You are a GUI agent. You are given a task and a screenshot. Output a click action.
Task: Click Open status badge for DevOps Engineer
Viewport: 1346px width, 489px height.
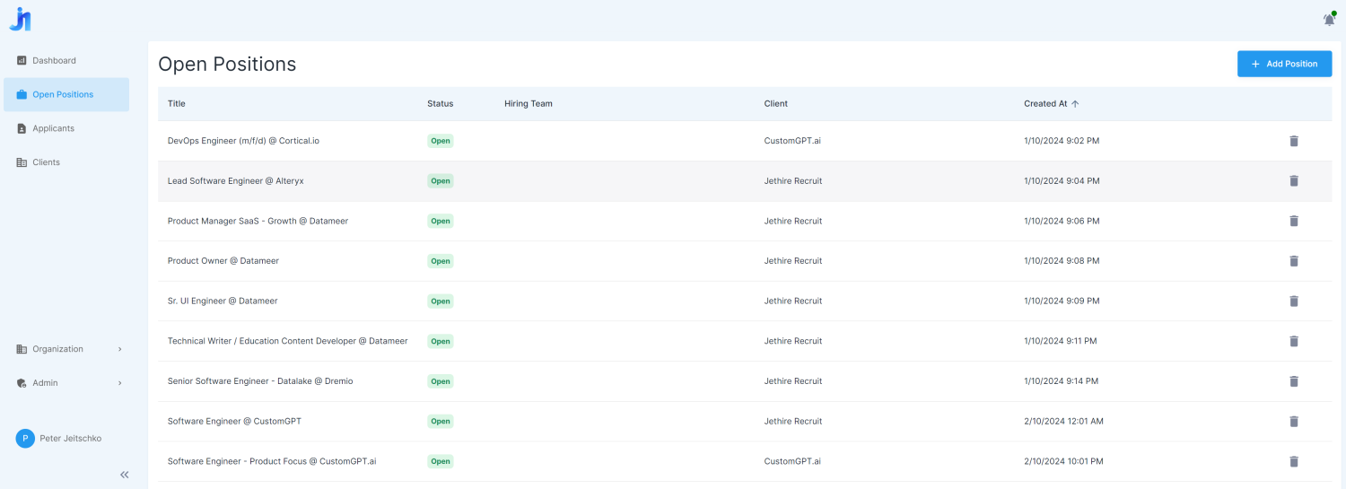(x=441, y=141)
